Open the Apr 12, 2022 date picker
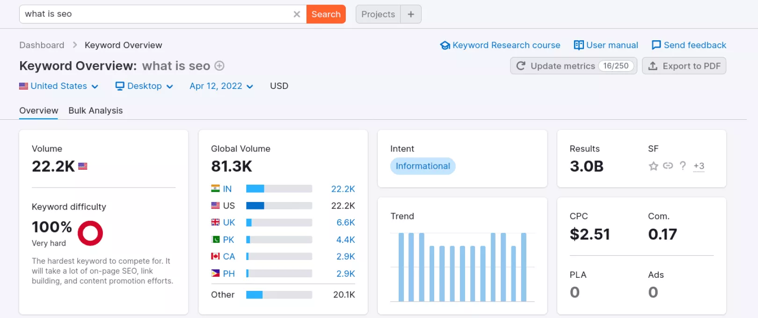Screen dimensions: 758x318 tap(221, 86)
